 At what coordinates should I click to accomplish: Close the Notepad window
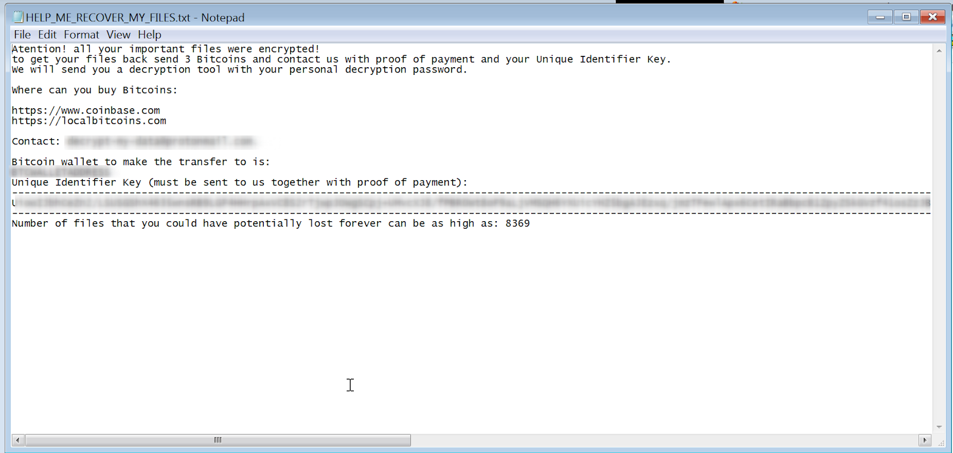tap(933, 17)
